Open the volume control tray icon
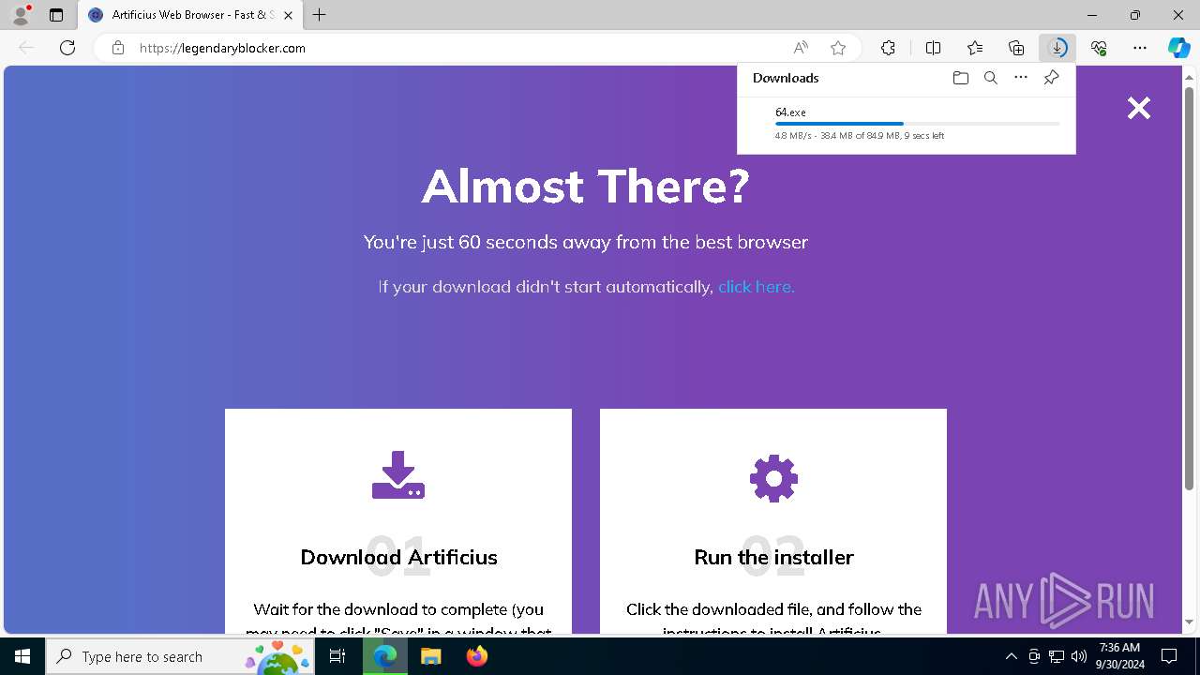This screenshot has height=675, width=1200. pyautogui.click(x=1078, y=656)
